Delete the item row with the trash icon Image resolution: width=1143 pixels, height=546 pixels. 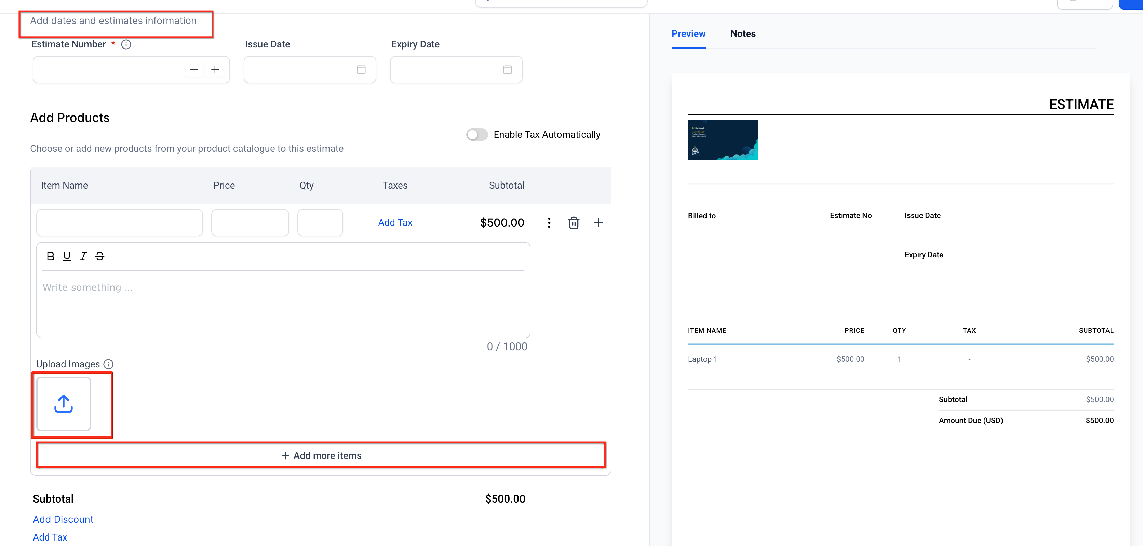(574, 223)
